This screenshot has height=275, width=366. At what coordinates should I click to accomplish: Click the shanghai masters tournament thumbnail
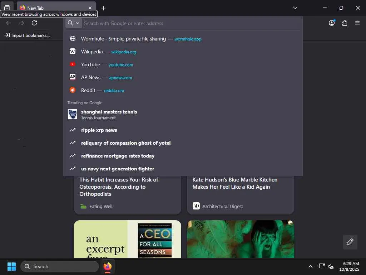click(72, 114)
